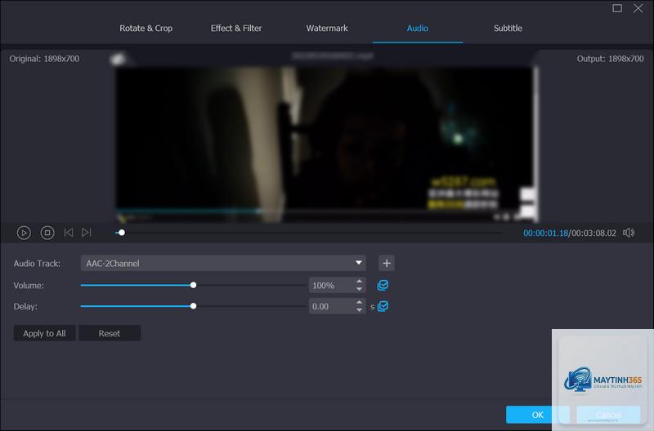
Task: Mute the preview speaker icon
Action: (629, 233)
